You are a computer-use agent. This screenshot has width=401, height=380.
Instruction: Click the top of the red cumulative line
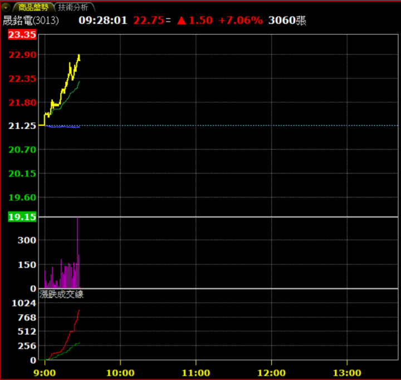click(79, 310)
